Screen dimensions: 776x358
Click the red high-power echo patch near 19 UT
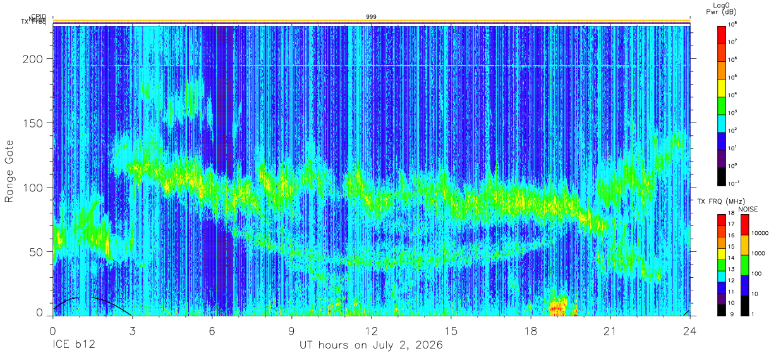557,309
